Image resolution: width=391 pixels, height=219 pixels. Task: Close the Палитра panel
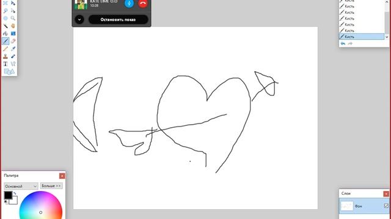62,176
